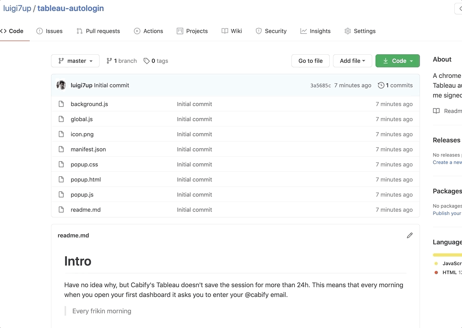View the 0 tags link
462x328 pixels.
click(155, 61)
